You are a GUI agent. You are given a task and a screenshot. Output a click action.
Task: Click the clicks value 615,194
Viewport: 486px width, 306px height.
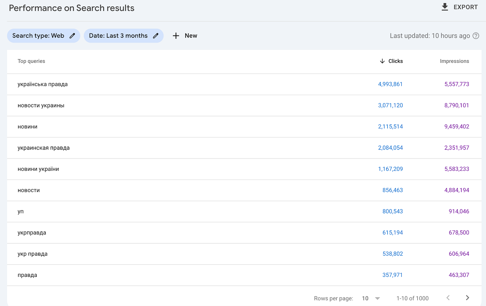pyautogui.click(x=393, y=232)
